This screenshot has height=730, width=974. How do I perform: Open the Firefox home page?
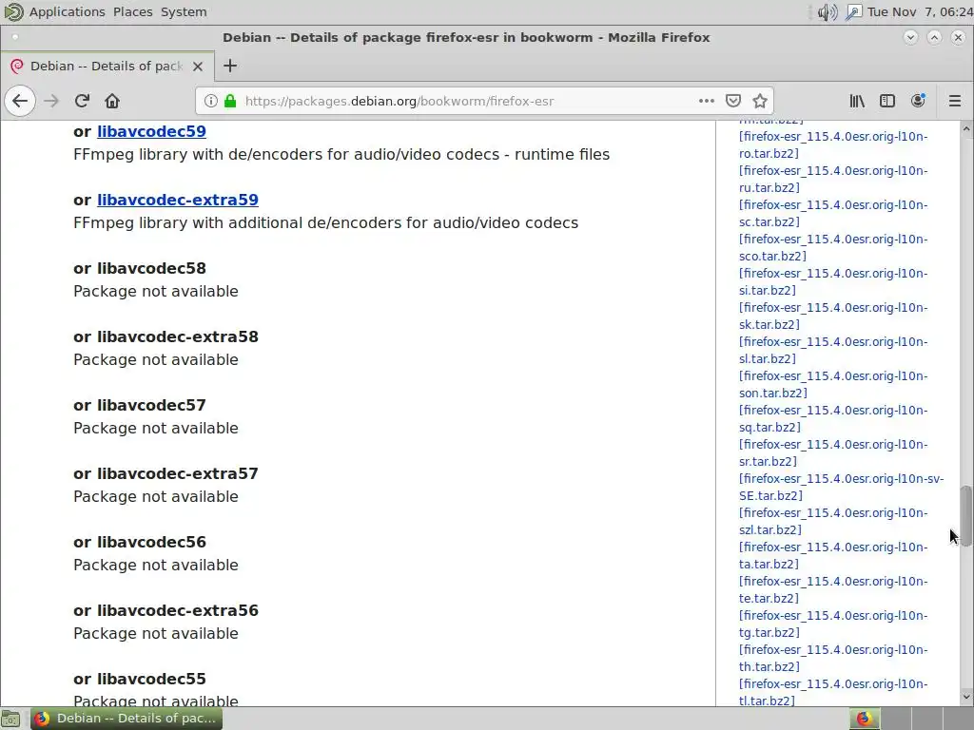(x=112, y=101)
